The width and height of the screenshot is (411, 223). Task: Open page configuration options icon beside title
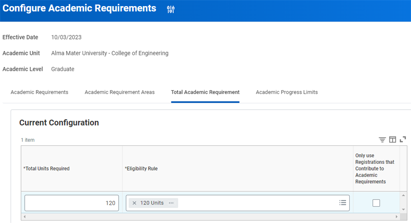click(171, 9)
